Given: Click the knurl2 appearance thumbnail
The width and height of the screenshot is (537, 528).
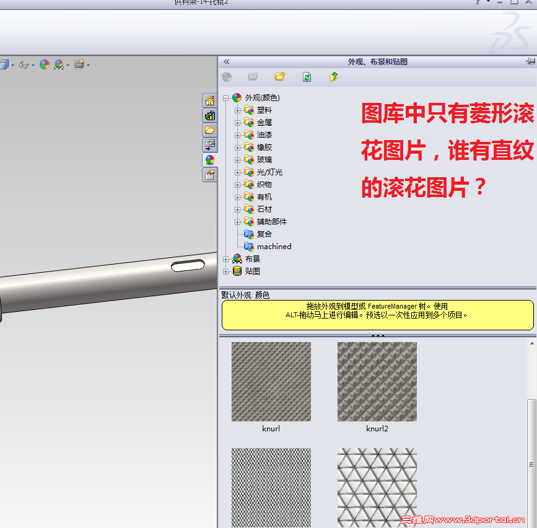Looking at the screenshot, I should click(x=377, y=382).
